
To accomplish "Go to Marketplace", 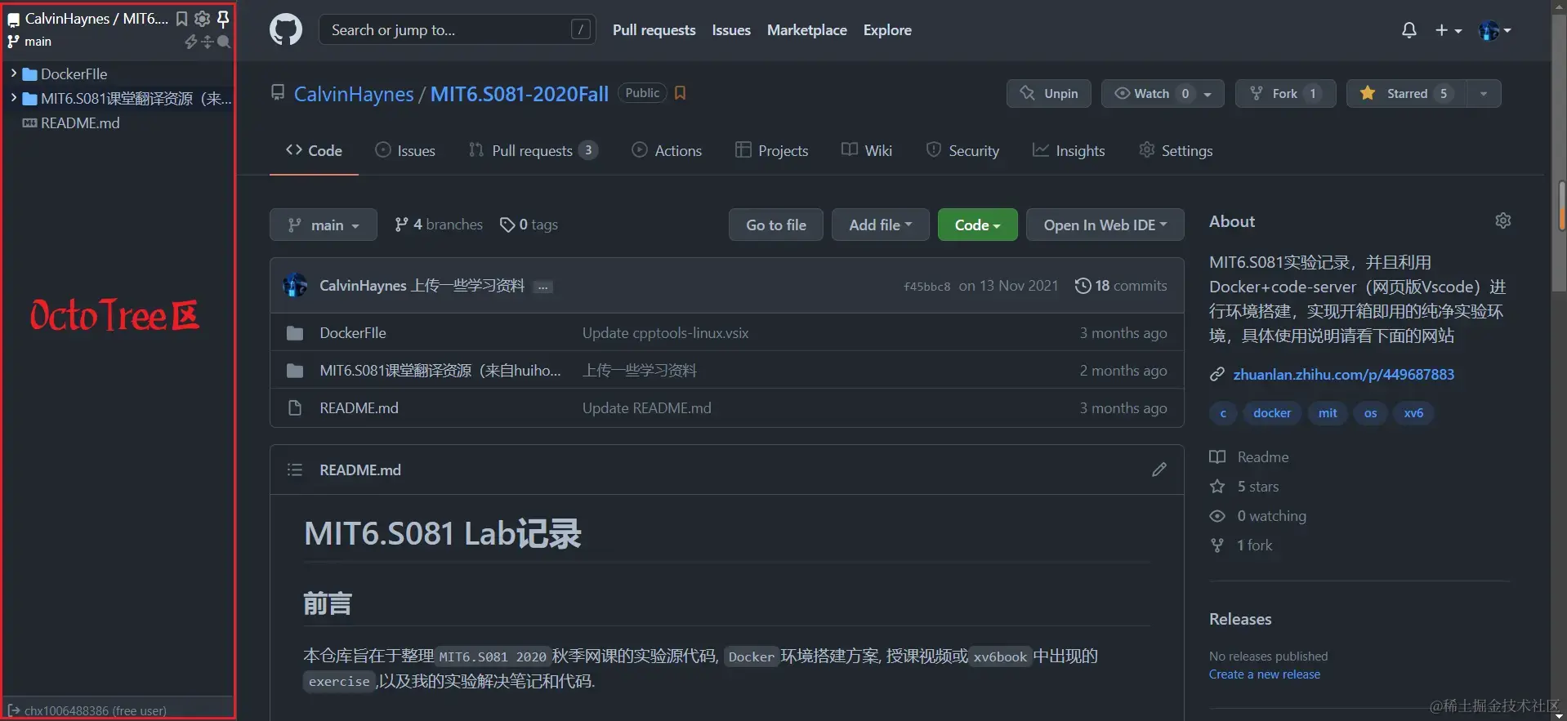I will [807, 30].
